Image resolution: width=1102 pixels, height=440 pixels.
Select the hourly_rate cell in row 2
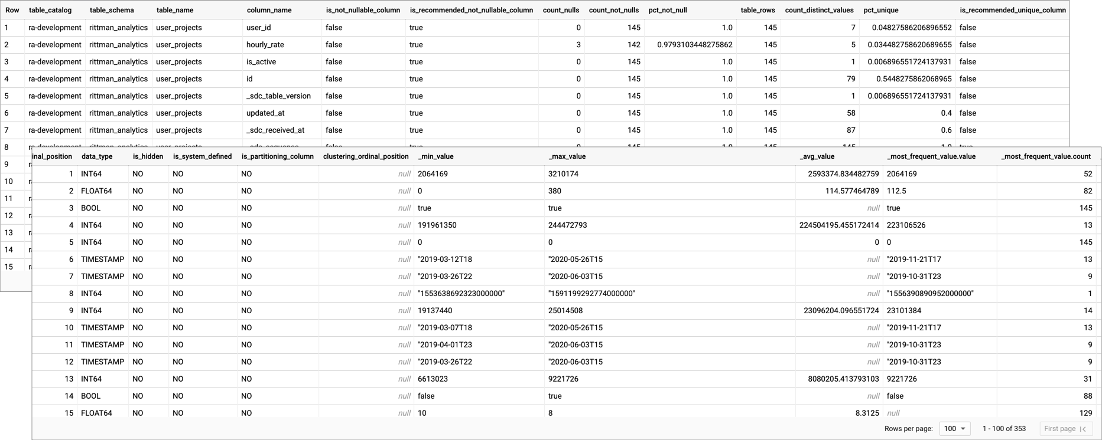click(265, 45)
